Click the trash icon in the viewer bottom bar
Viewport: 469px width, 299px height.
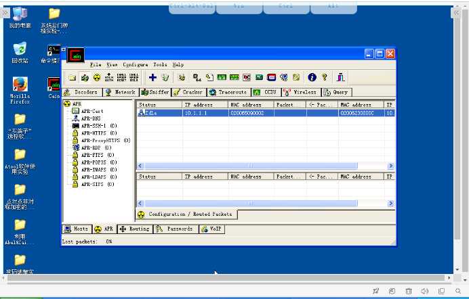[x=409, y=291]
